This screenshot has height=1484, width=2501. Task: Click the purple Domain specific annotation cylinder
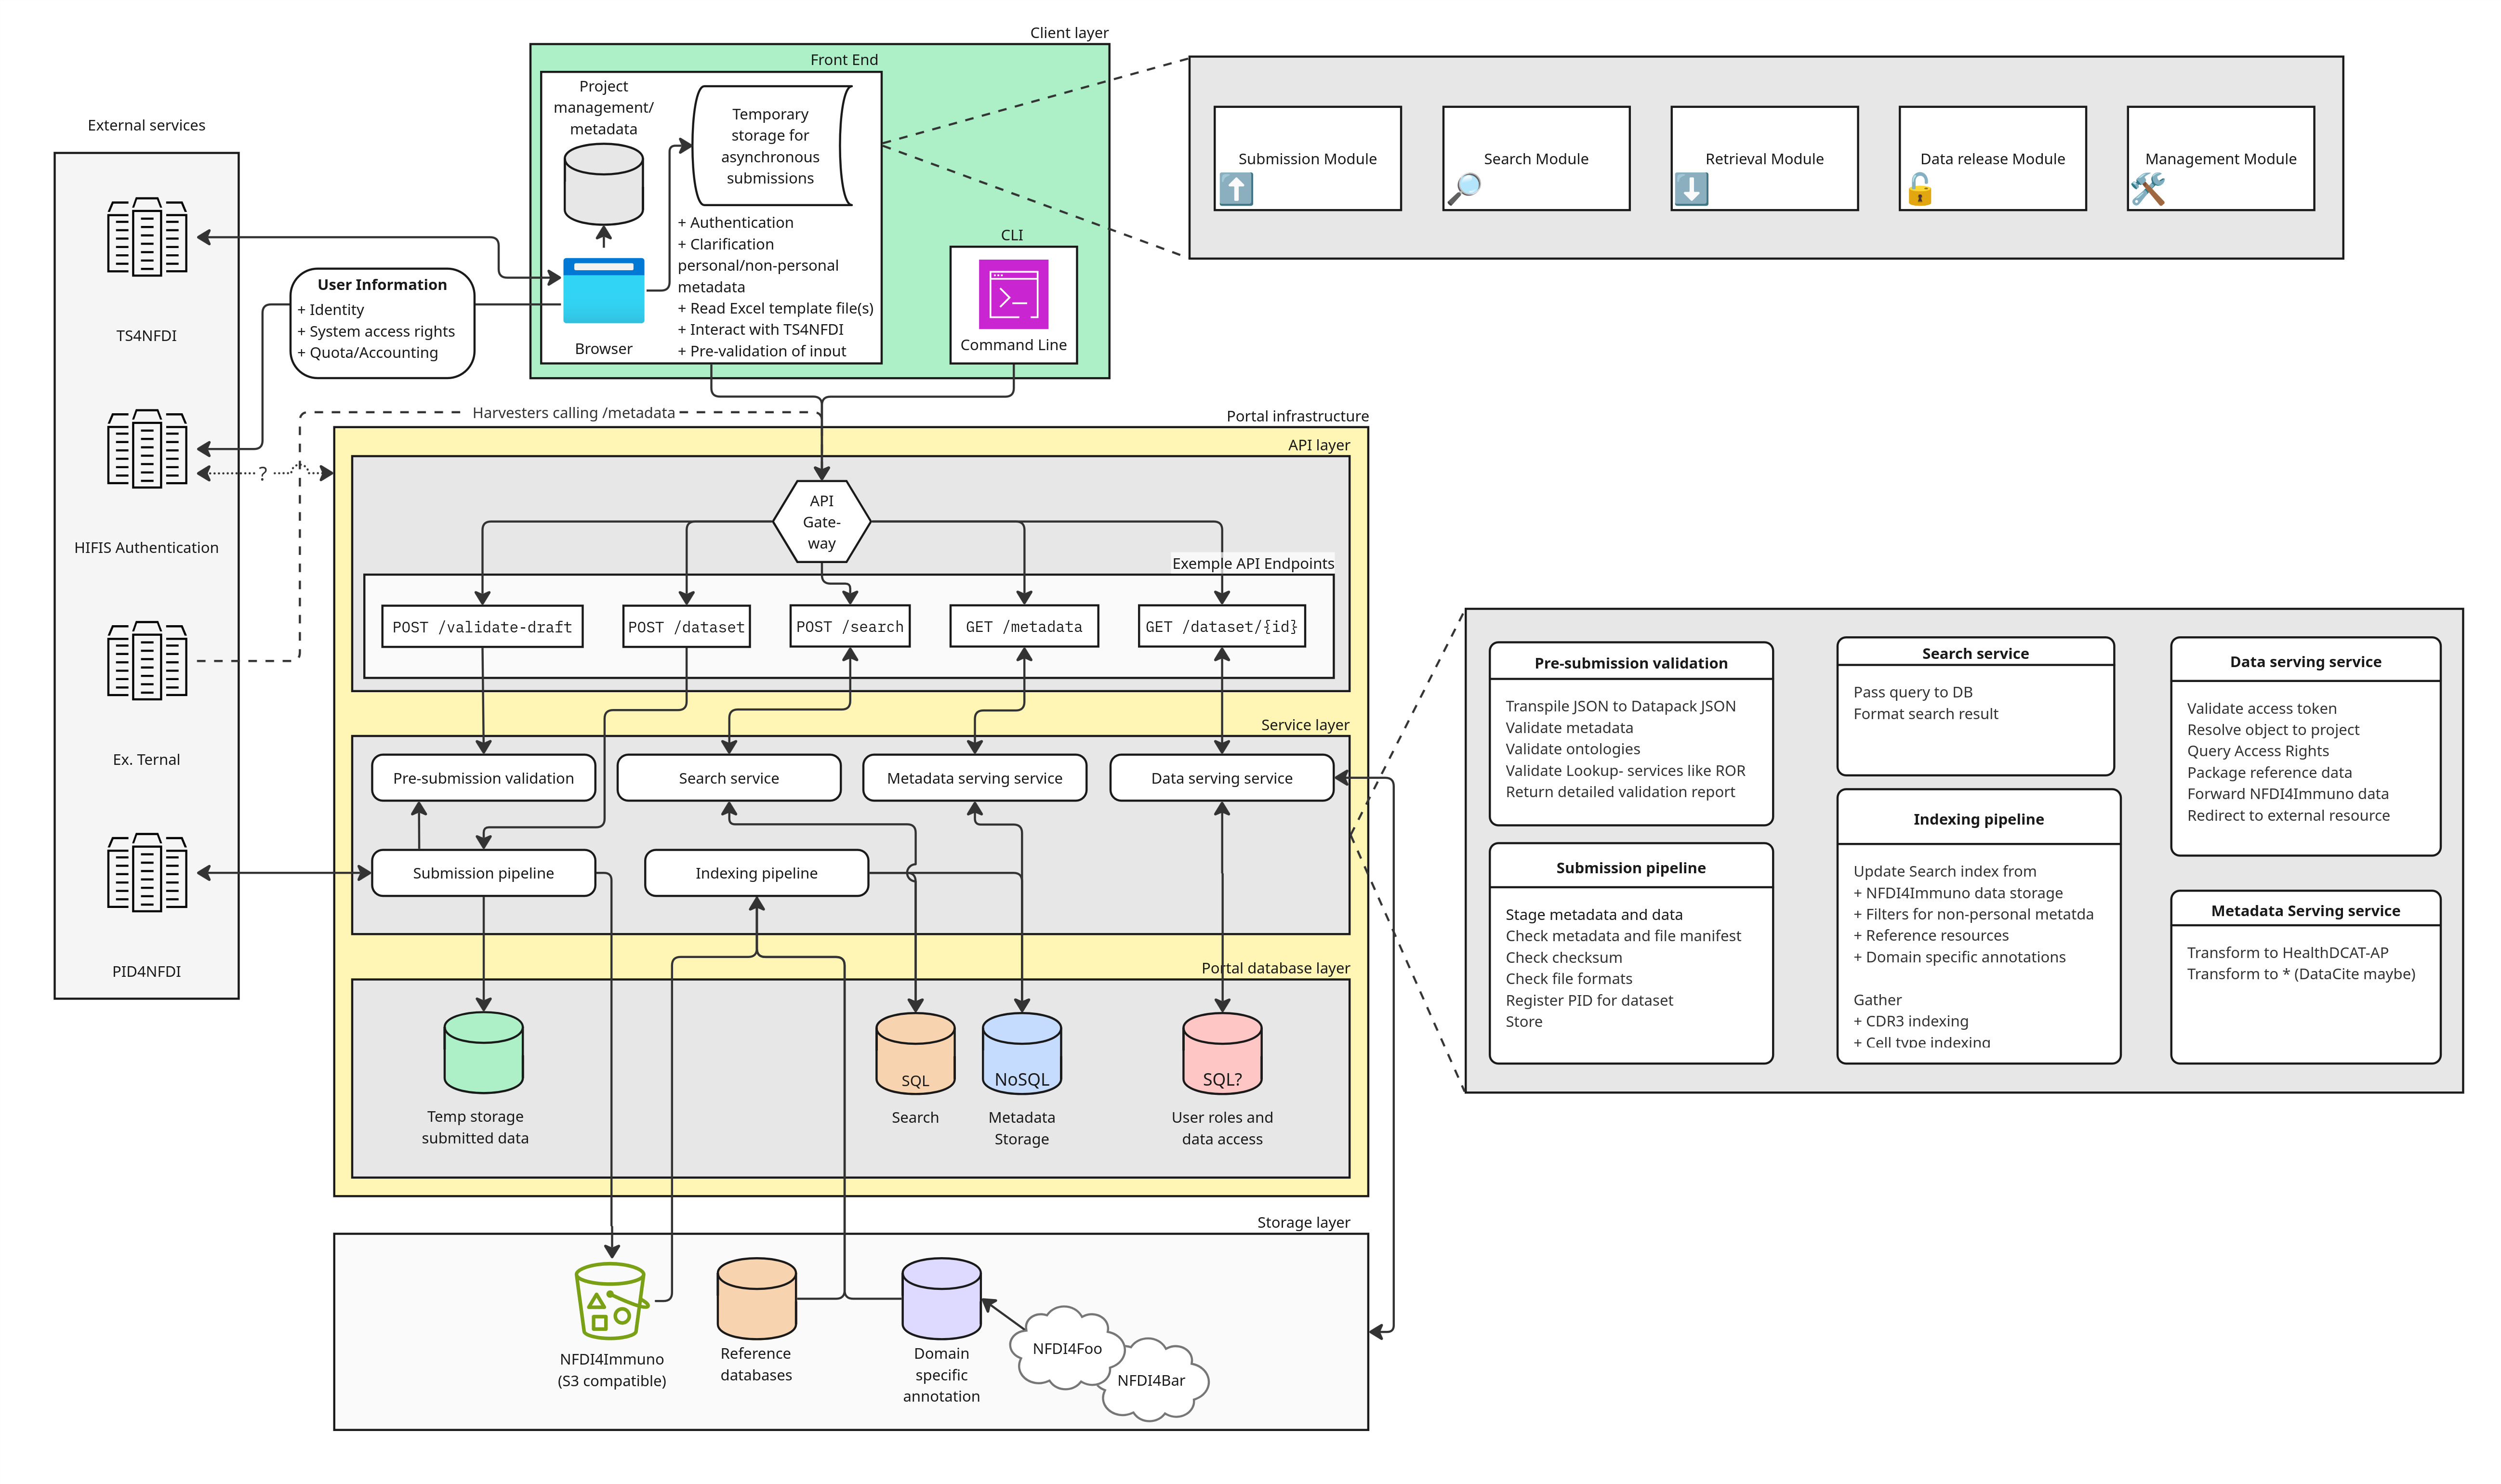(941, 1298)
